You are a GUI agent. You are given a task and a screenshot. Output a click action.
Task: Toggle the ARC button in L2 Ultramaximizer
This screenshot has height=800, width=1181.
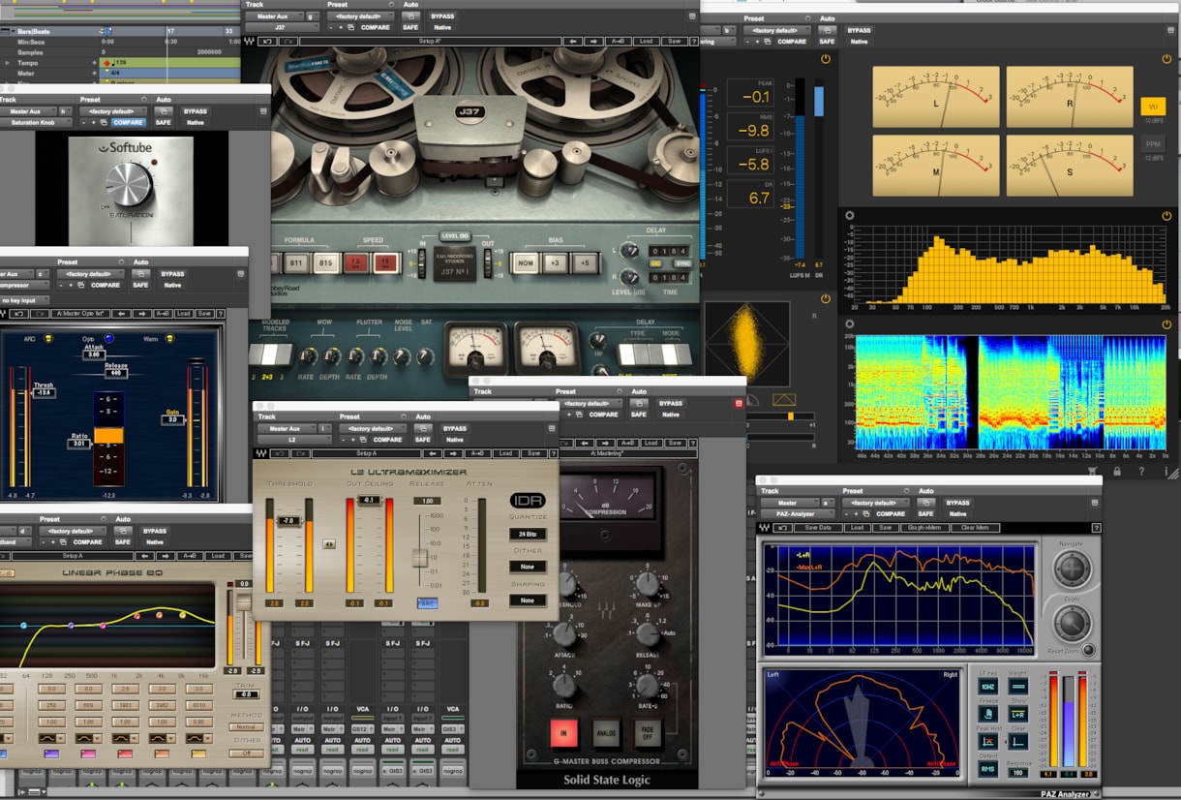[427, 602]
